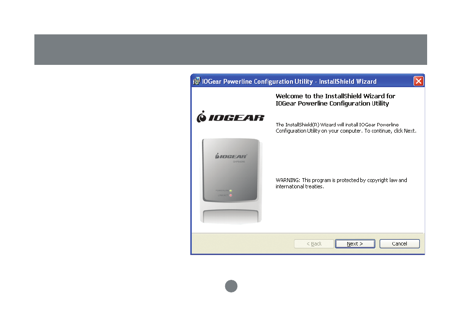Viewport: 462px width, 321px height.
Task: Click the window title 'IOGear Powerline Configuration Utility'
Action: 289,81
